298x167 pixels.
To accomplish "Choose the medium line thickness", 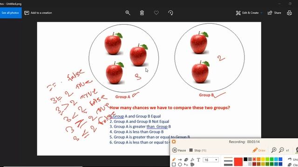I will pyautogui.click(x=228, y=161).
